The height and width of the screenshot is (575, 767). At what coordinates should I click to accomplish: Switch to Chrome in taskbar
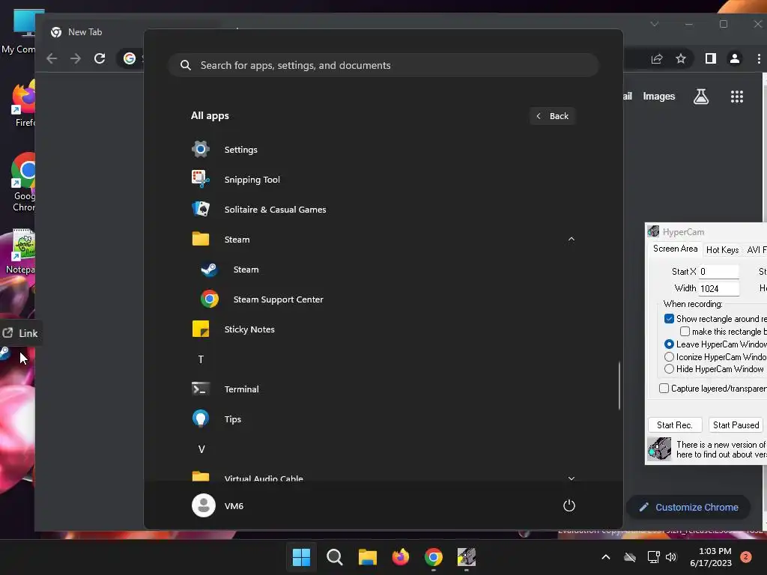(x=434, y=557)
